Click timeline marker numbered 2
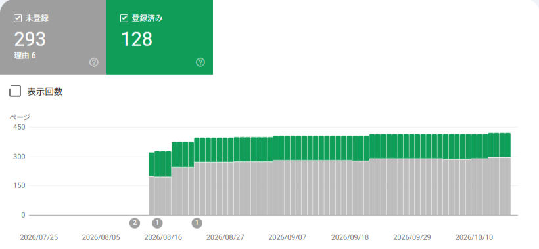 coord(135,223)
